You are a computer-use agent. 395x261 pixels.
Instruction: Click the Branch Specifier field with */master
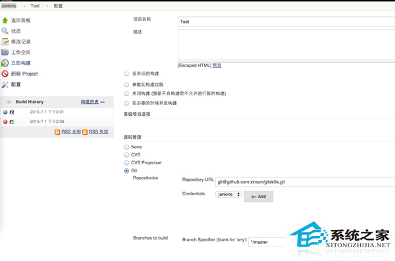pyautogui.click(x=267, y=242)
